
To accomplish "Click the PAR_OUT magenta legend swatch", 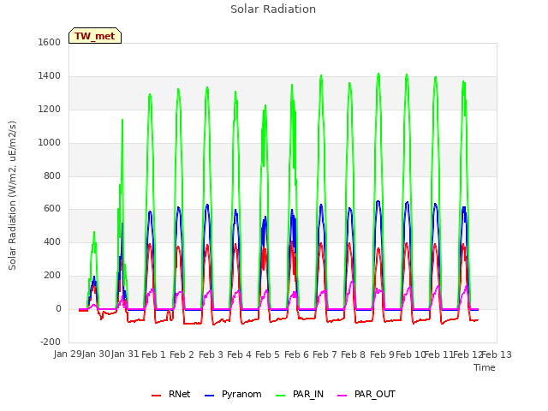I will coord(342,396).
